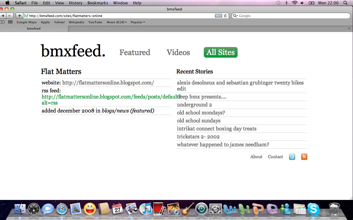Expand the News (618) bookmarks folder

(x=117, y=22)
